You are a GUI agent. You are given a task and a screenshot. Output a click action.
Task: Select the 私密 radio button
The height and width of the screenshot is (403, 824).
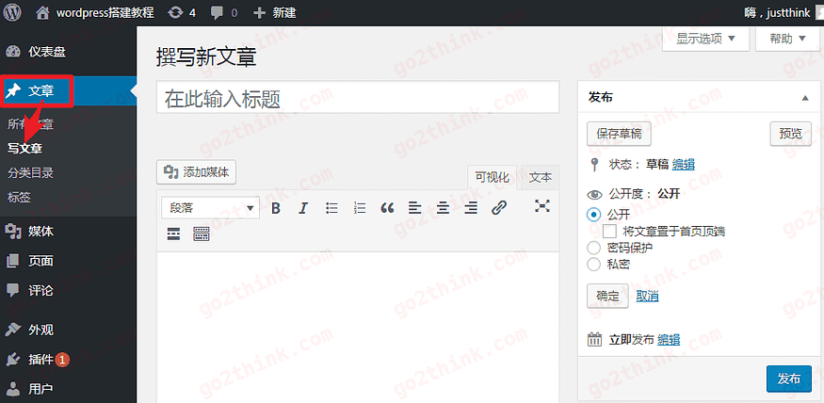pyautogui.click(x=594, y=265)
